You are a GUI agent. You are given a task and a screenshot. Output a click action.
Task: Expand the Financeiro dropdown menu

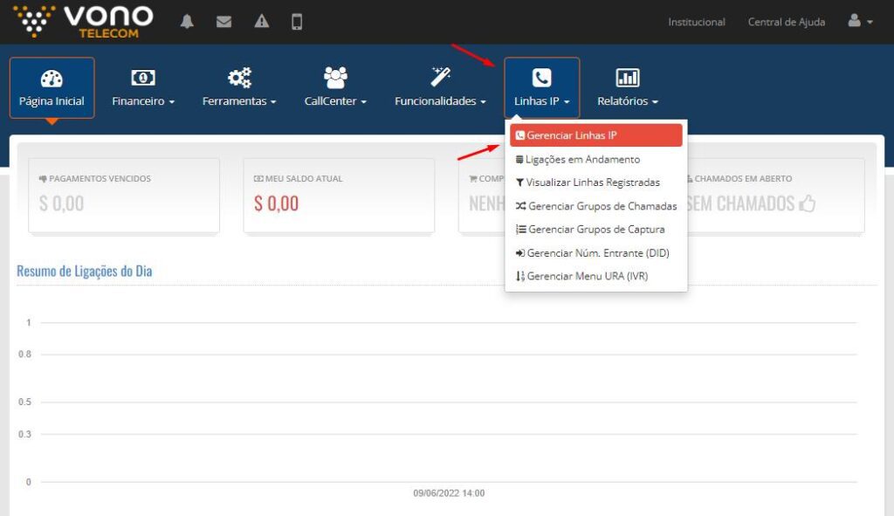click(x=143, y=88)
